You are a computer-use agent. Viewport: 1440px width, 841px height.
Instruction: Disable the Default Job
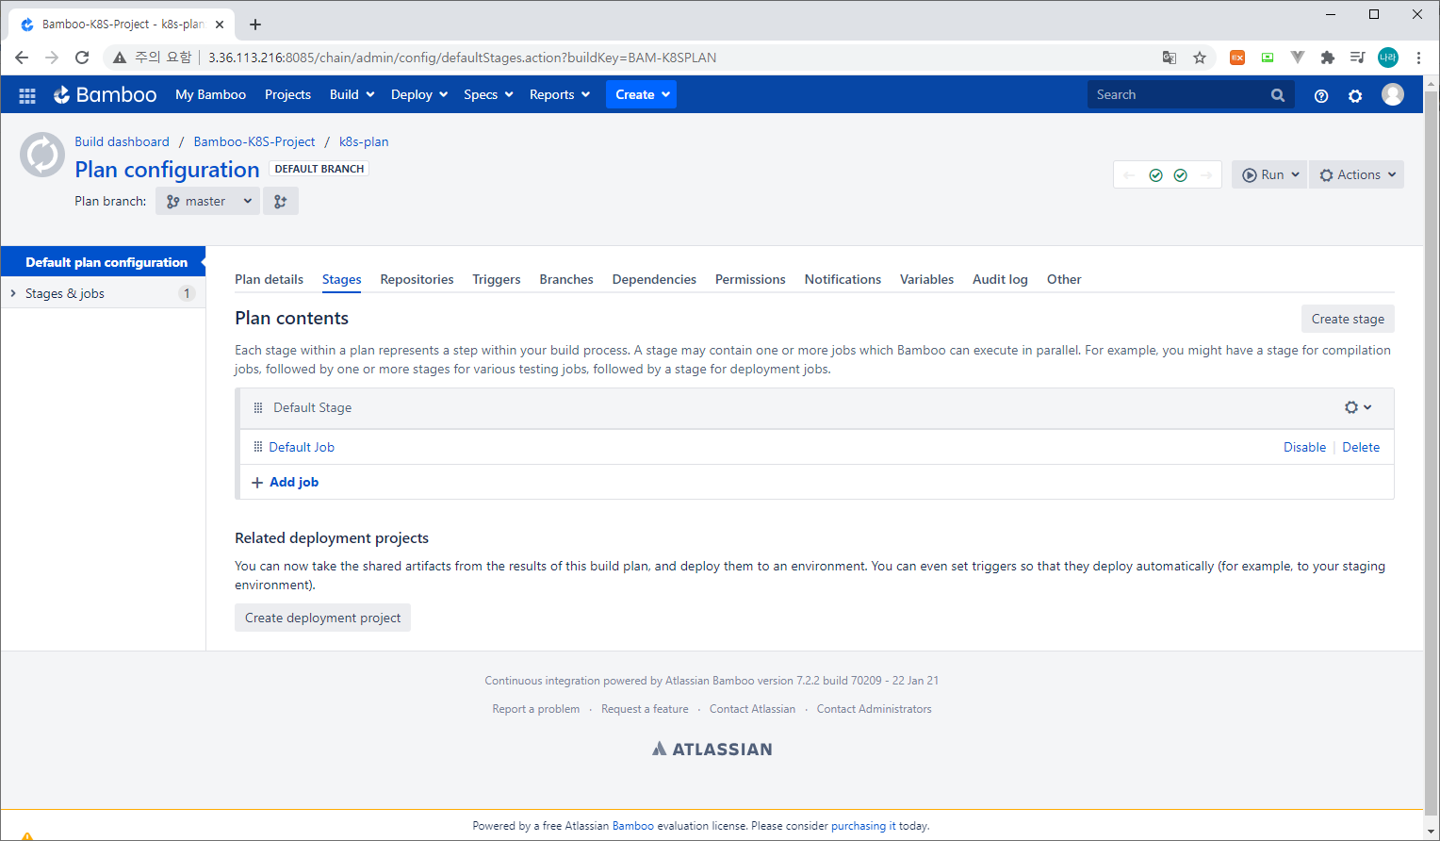pyautogui.click(x=1304, y=447)
